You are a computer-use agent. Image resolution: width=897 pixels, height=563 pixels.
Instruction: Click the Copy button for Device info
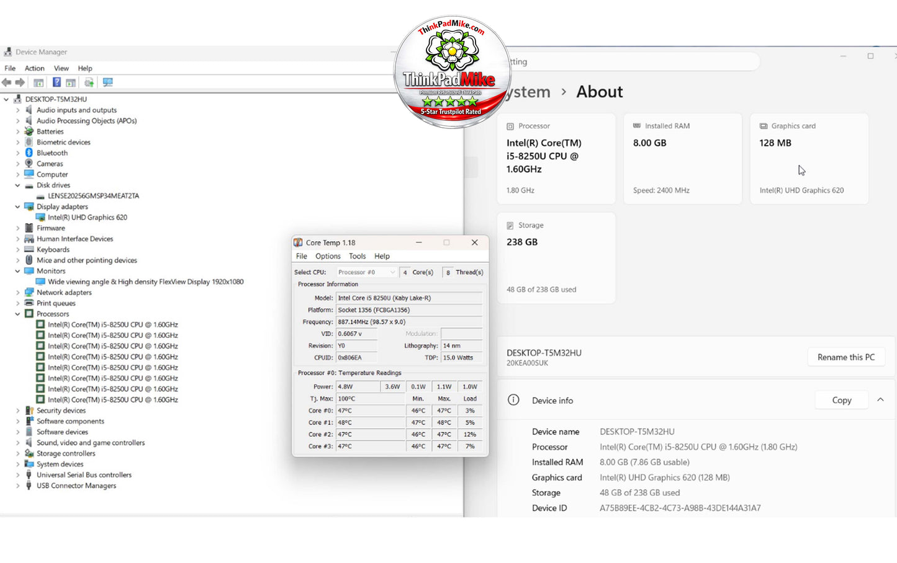click(x=842, y=401)
